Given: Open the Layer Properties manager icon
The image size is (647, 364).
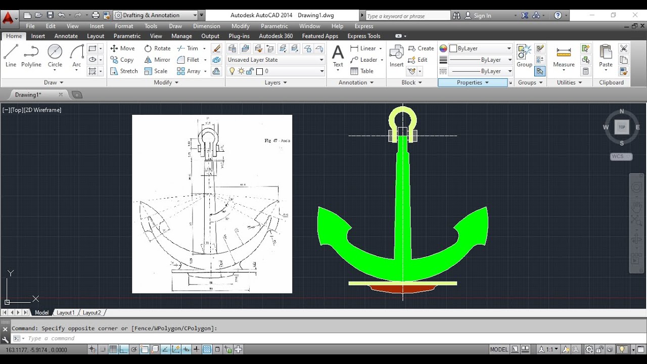Looking at the screenshot, I should 233,49.
